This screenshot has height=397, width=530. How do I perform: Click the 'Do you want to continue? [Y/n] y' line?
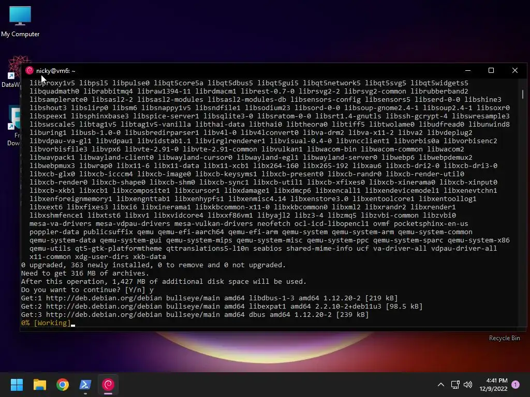click(87, 289)
